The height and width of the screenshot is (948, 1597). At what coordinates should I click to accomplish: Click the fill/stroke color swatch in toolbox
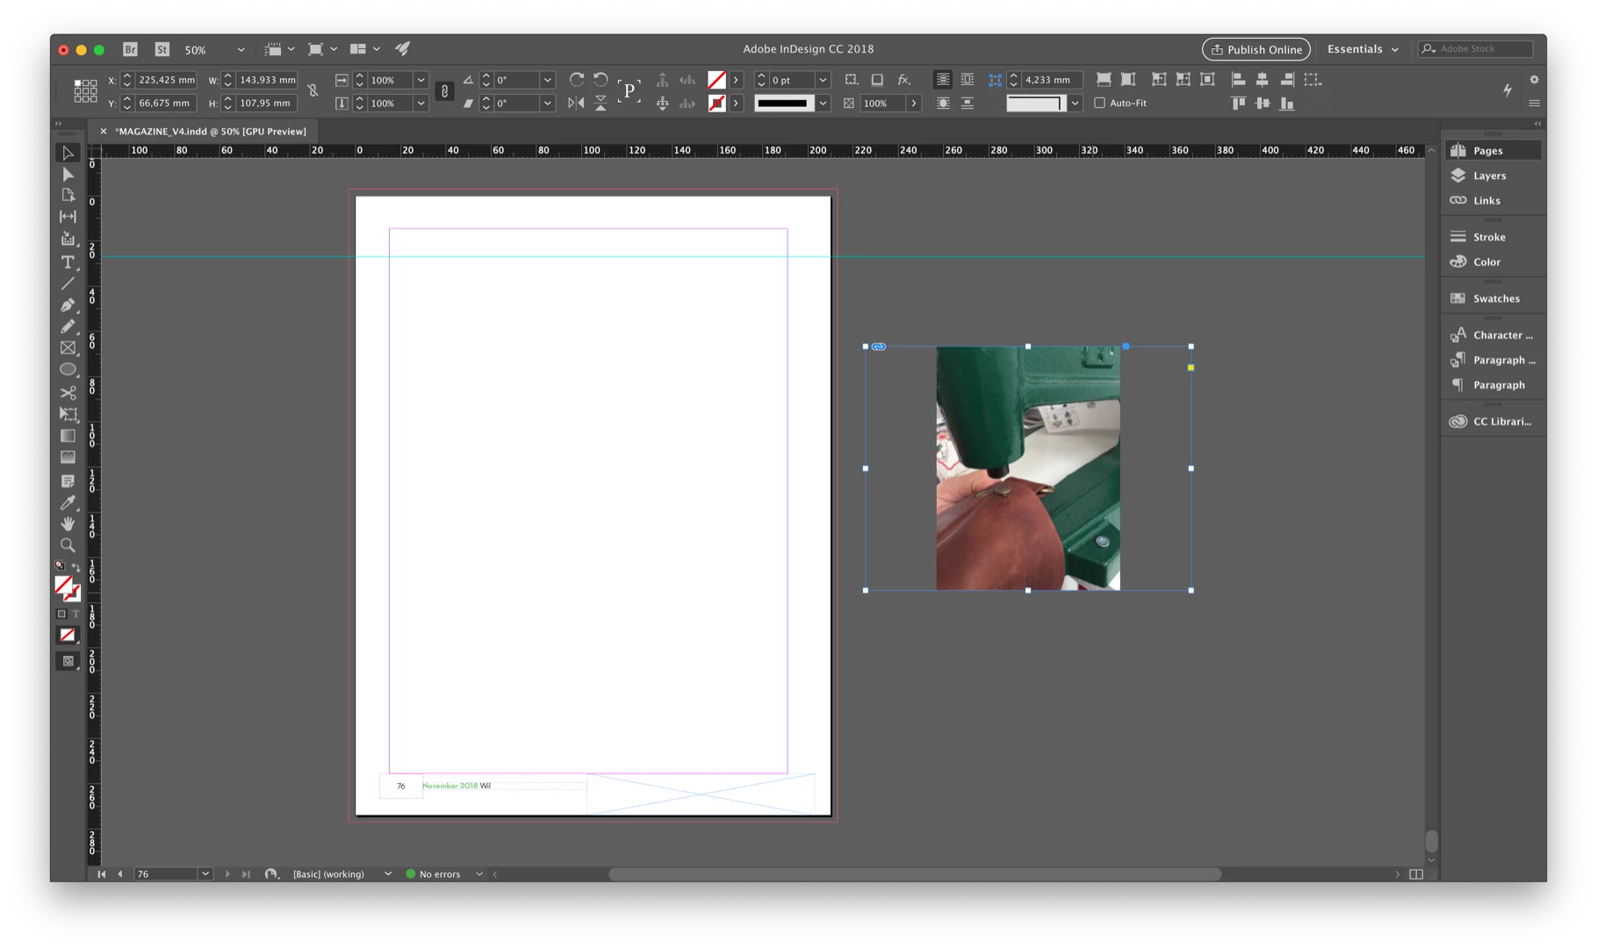click(x=67, y=587)
